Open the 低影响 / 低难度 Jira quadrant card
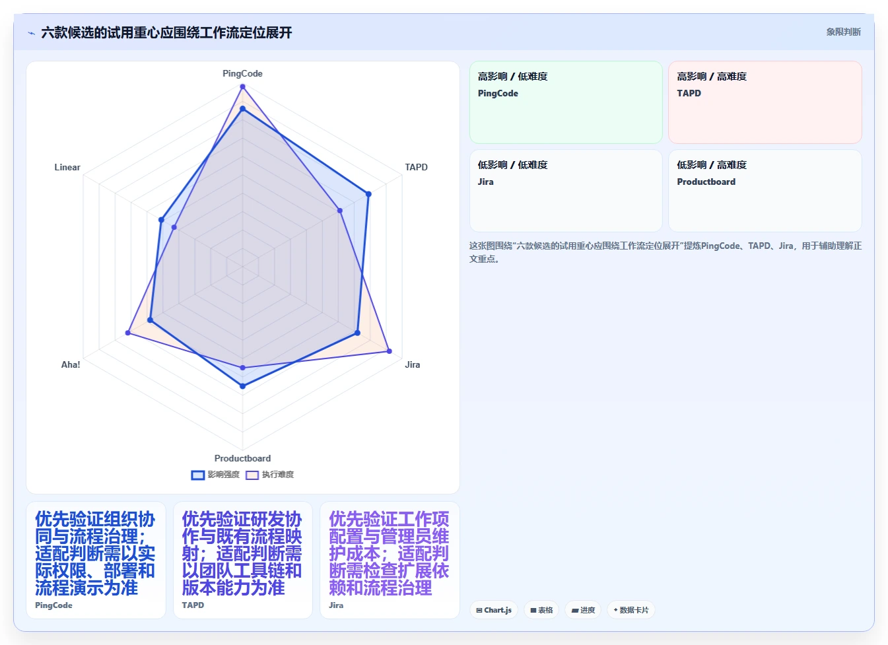Screen dimensions: 888x645 tap(566, 191)
